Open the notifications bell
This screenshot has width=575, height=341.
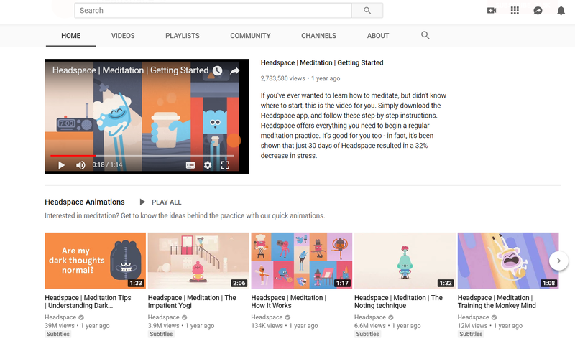pyautogui.click(x=561, y=11)
